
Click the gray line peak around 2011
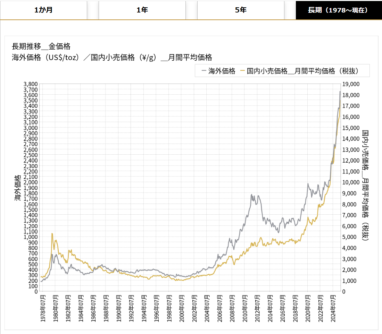(251, 195)
